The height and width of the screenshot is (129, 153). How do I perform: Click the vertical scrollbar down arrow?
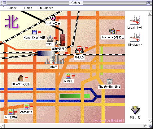(x=150, y=121)
